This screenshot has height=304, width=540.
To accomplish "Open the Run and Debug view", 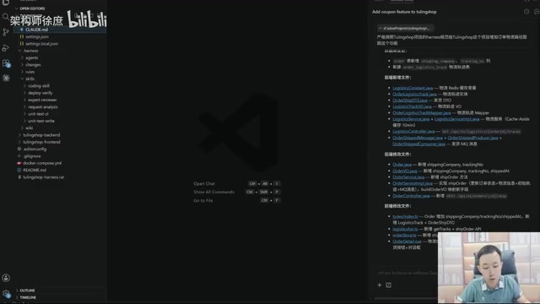I will 6,48.
